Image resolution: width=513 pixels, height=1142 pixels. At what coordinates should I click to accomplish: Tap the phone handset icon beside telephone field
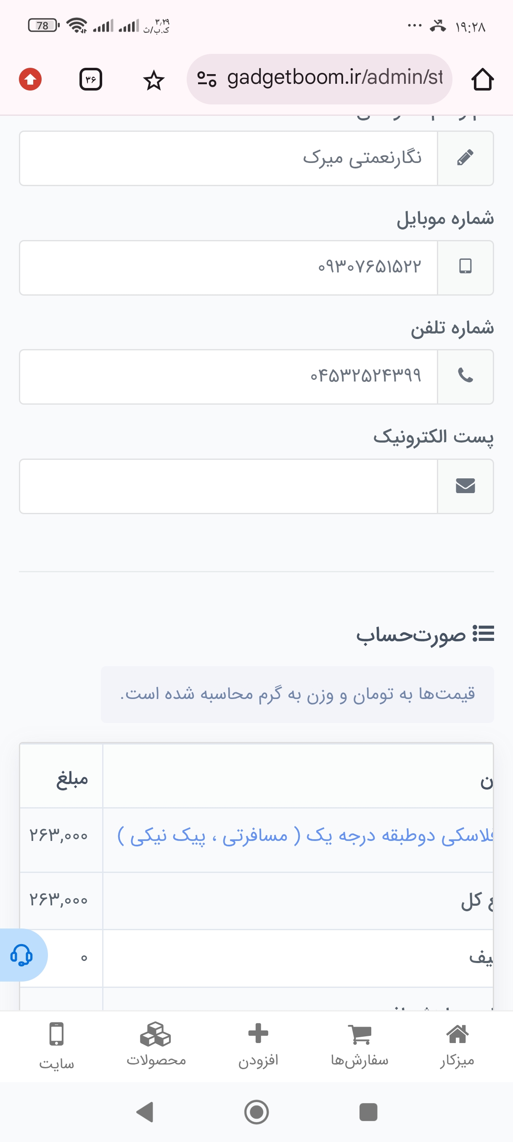(x=465, y=376)
